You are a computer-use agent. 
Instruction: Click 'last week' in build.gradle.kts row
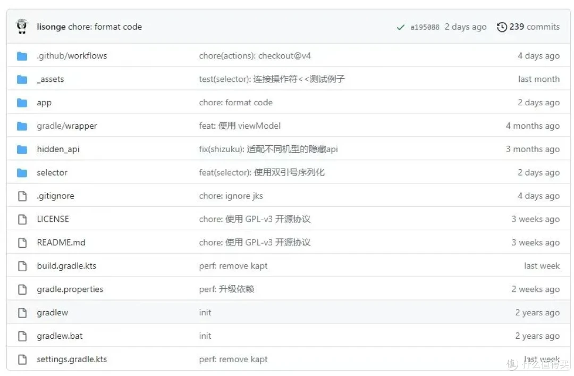(542, 266)
